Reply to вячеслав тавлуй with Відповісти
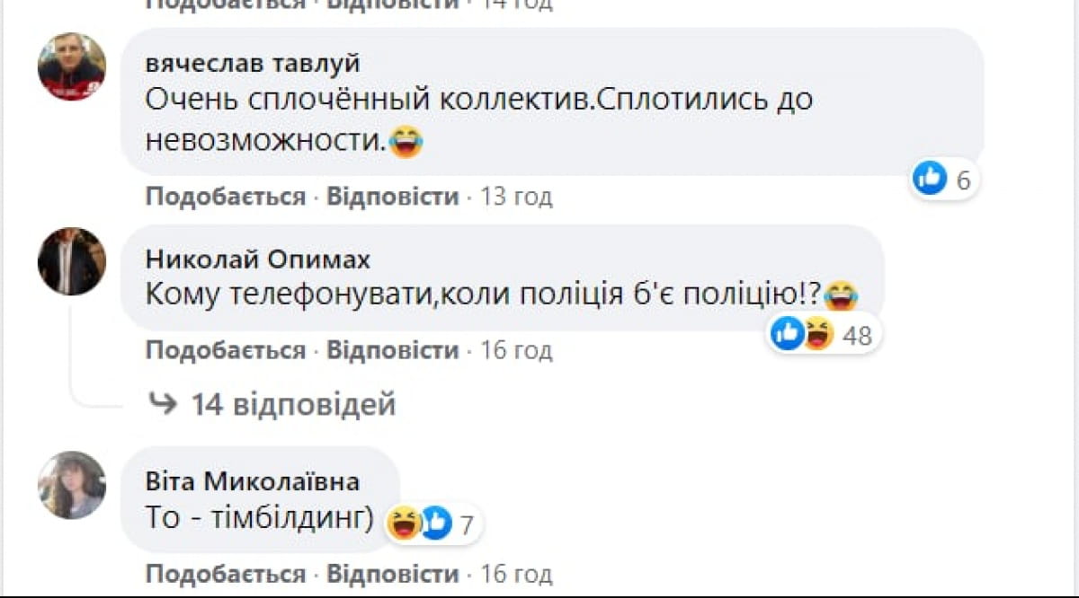 pyautogui.click(x=392, y=197)
